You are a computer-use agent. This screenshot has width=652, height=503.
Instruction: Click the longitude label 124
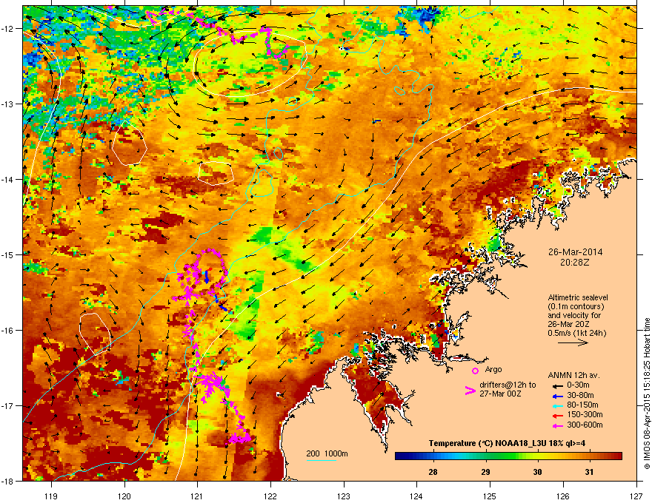pyautogui.click(x=416, y=496)
